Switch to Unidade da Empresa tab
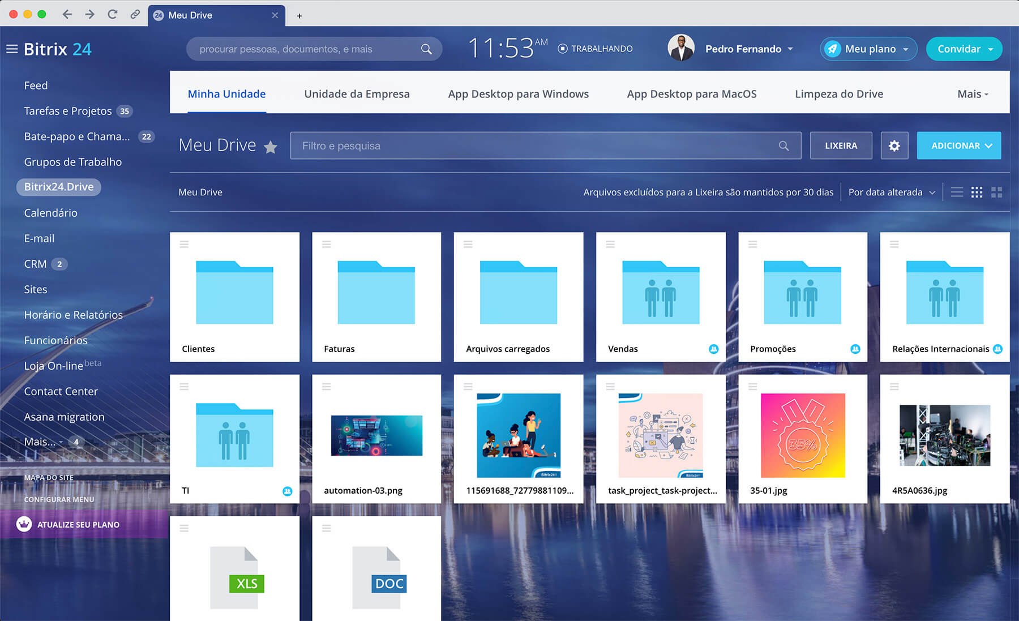 357,94
